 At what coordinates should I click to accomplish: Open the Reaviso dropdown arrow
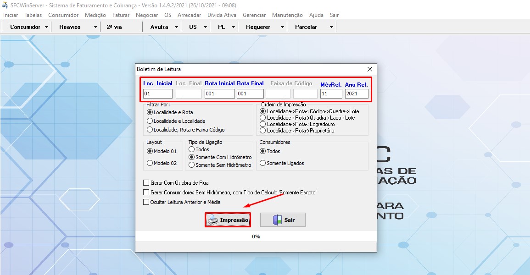pyautogui.click(x=95, y=27)
